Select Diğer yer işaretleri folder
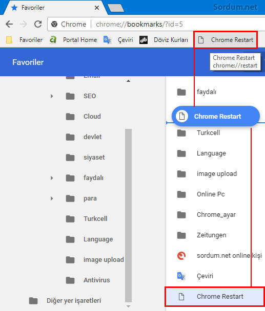 point(74,300)
